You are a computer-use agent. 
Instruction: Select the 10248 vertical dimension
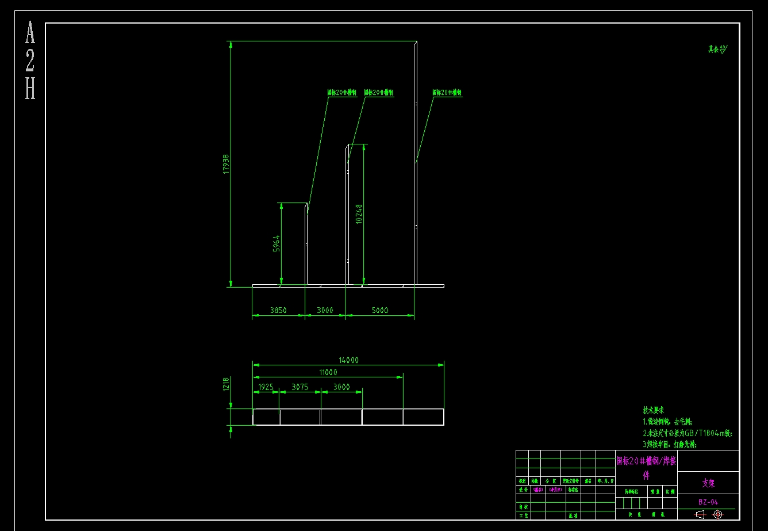coord(359,213)
